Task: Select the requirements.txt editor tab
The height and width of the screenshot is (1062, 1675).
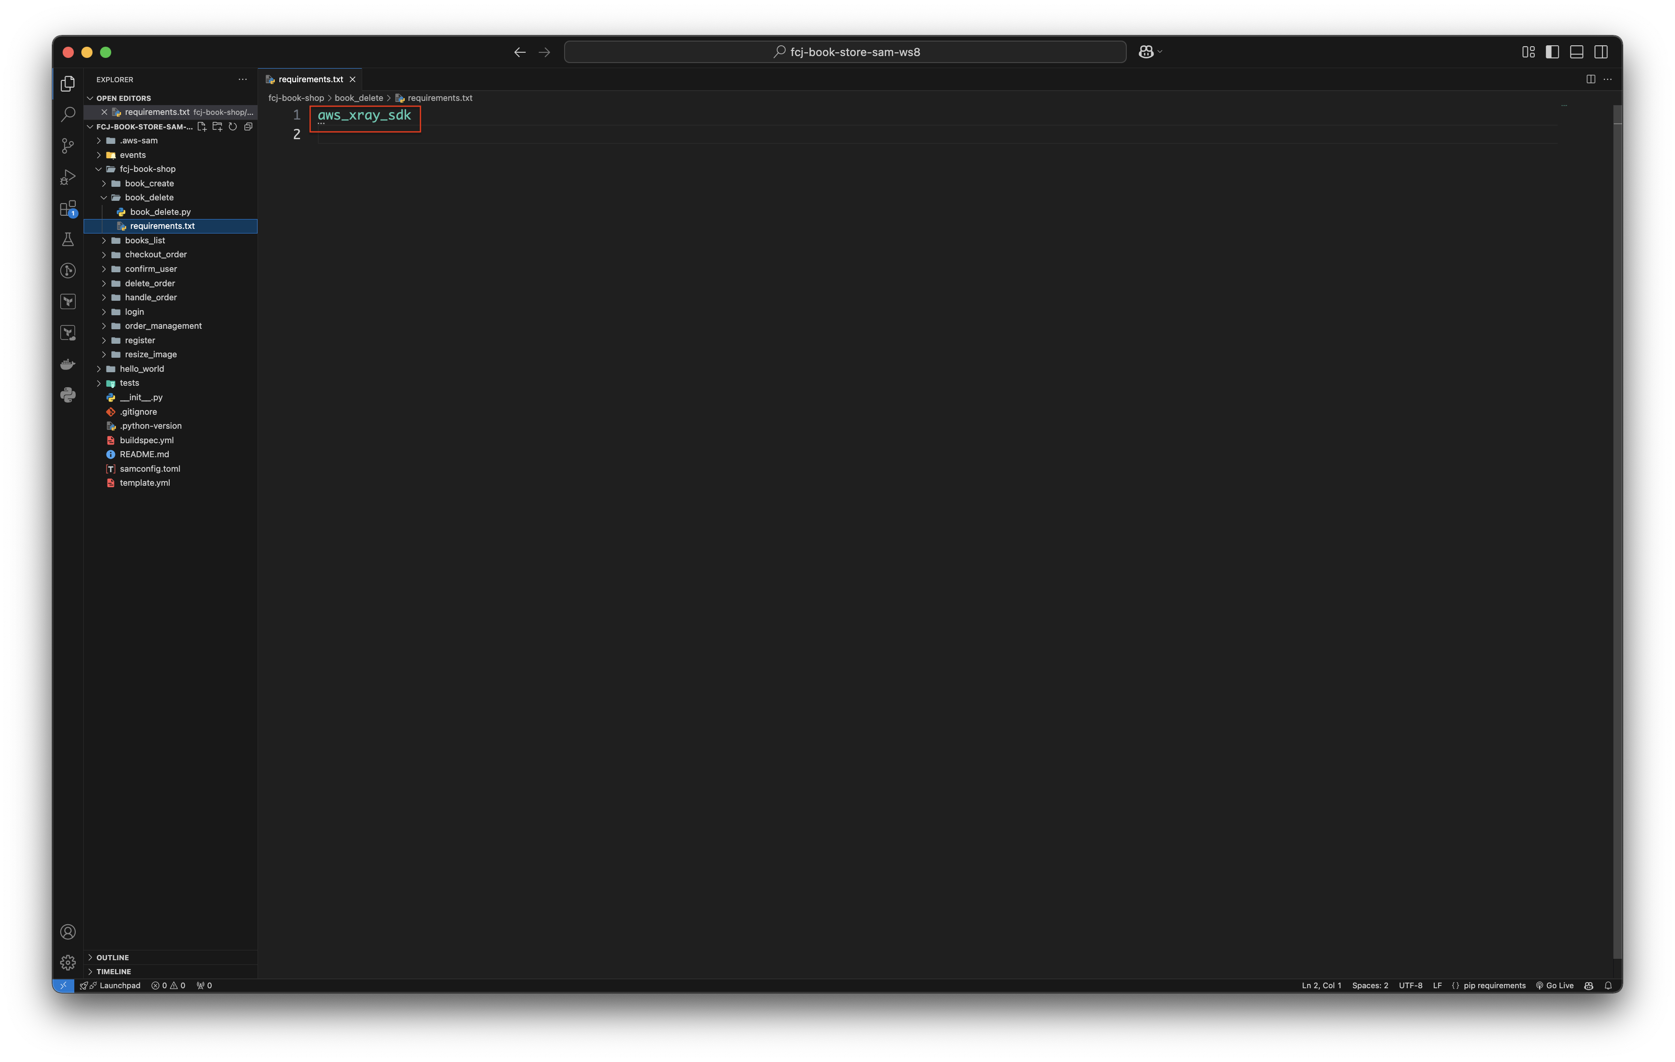Action: click(x=310, y=79)
